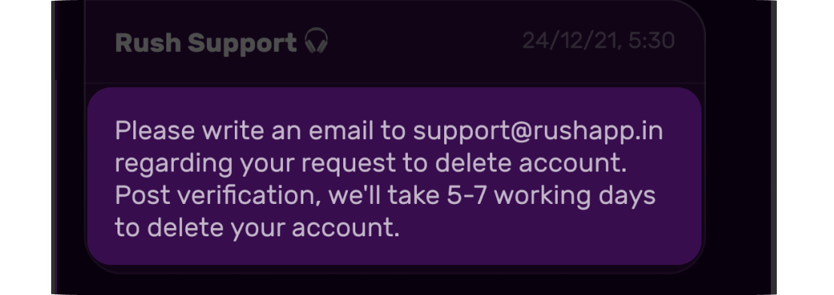
Task: Open the Rush Support sender name
Action: (x=205, y=43)
